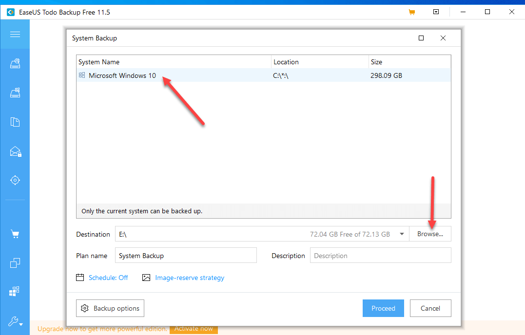The width and height of the screenshot is (525, 335).
Task: Click the System Name column header
Action: (x=174, y=62)
